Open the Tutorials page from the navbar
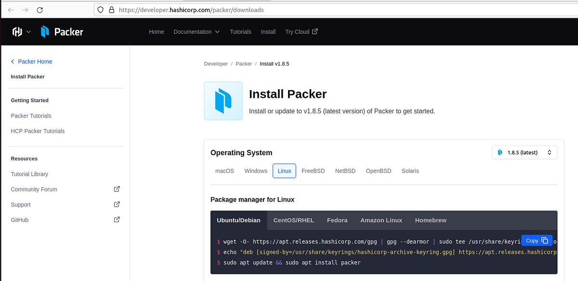The width and height of the screenshot is (578, 281). pyautogui.click(x=240, y=31)
